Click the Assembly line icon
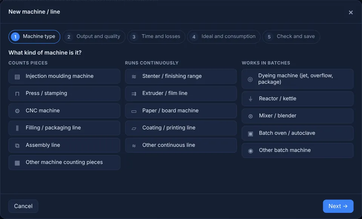Screen dimensions: 362x219 17,145
